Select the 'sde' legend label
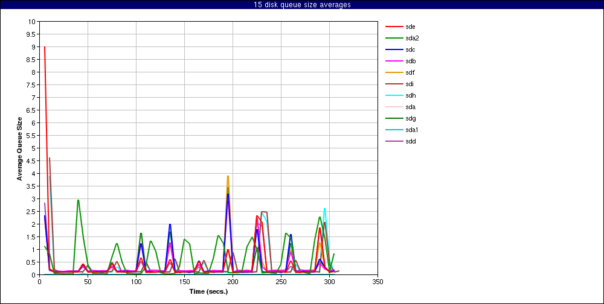The height and width of the screenshot is (304, 604). pyautogui.click(x=410, y=27)
